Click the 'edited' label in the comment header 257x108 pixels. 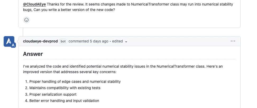point(117,41)
